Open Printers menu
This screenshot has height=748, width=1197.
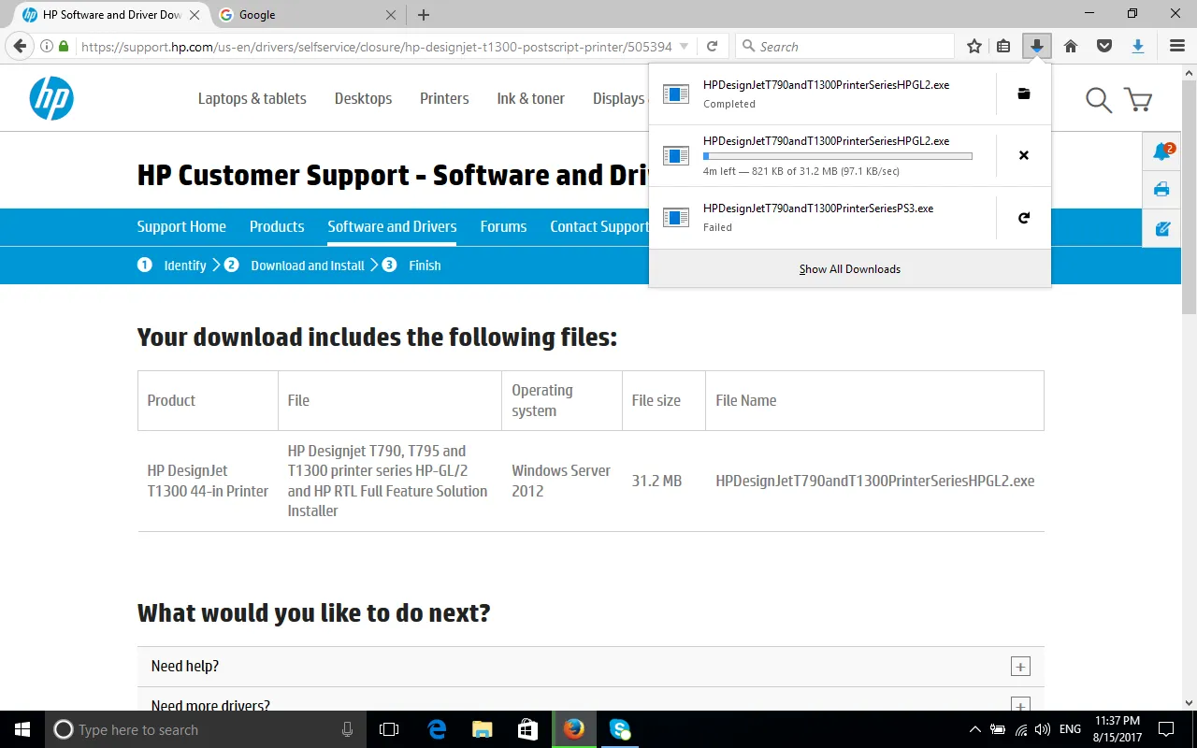(x=444, y=98)
